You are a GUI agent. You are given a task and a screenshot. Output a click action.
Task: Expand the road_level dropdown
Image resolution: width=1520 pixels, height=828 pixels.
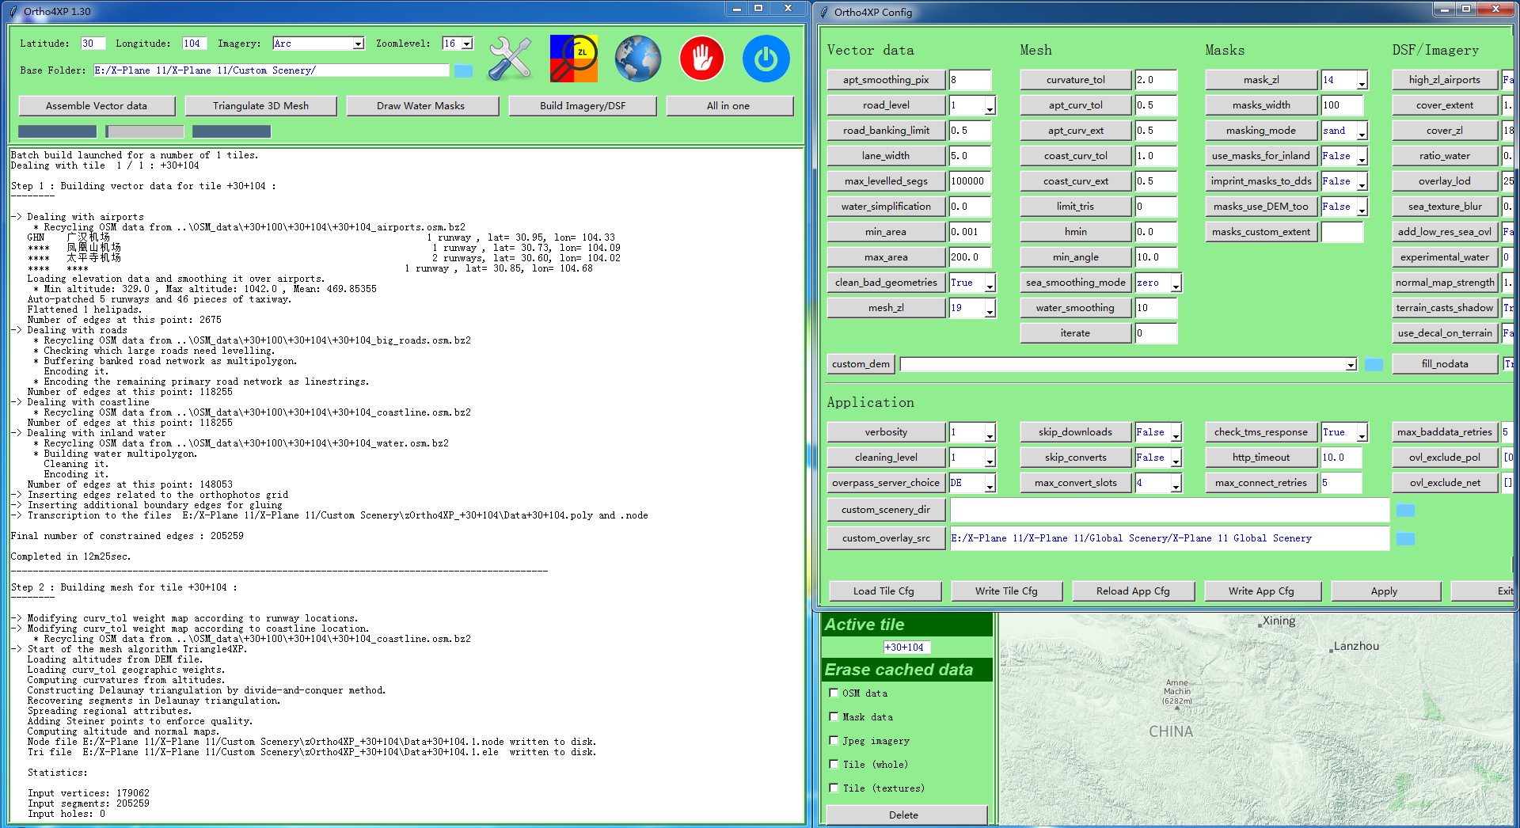pos(990,105)
